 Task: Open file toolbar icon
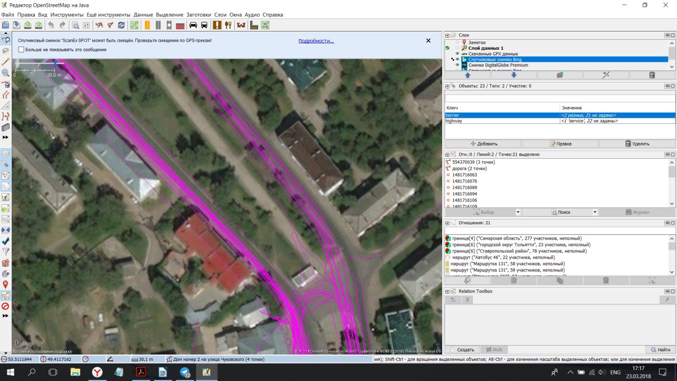[x=6, y=25]
